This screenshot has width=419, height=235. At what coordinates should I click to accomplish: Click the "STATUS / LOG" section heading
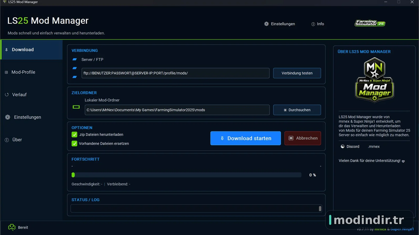tap(85, 200)
